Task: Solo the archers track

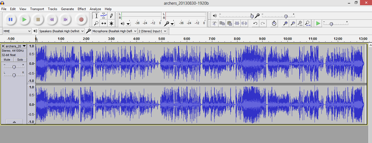Action: (20, 60)
